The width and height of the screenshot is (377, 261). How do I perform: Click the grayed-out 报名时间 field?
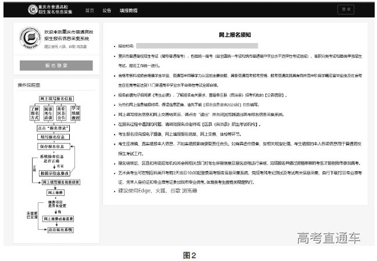197,46
